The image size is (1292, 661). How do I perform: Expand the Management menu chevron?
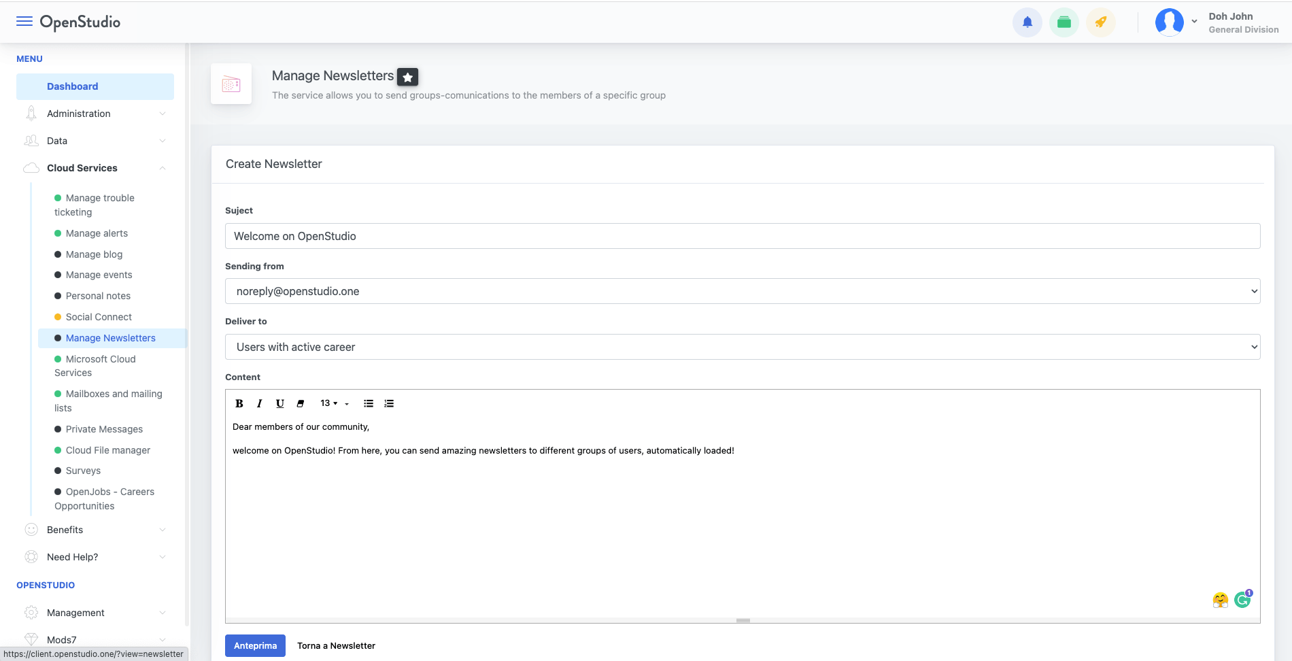coord(163,613)
